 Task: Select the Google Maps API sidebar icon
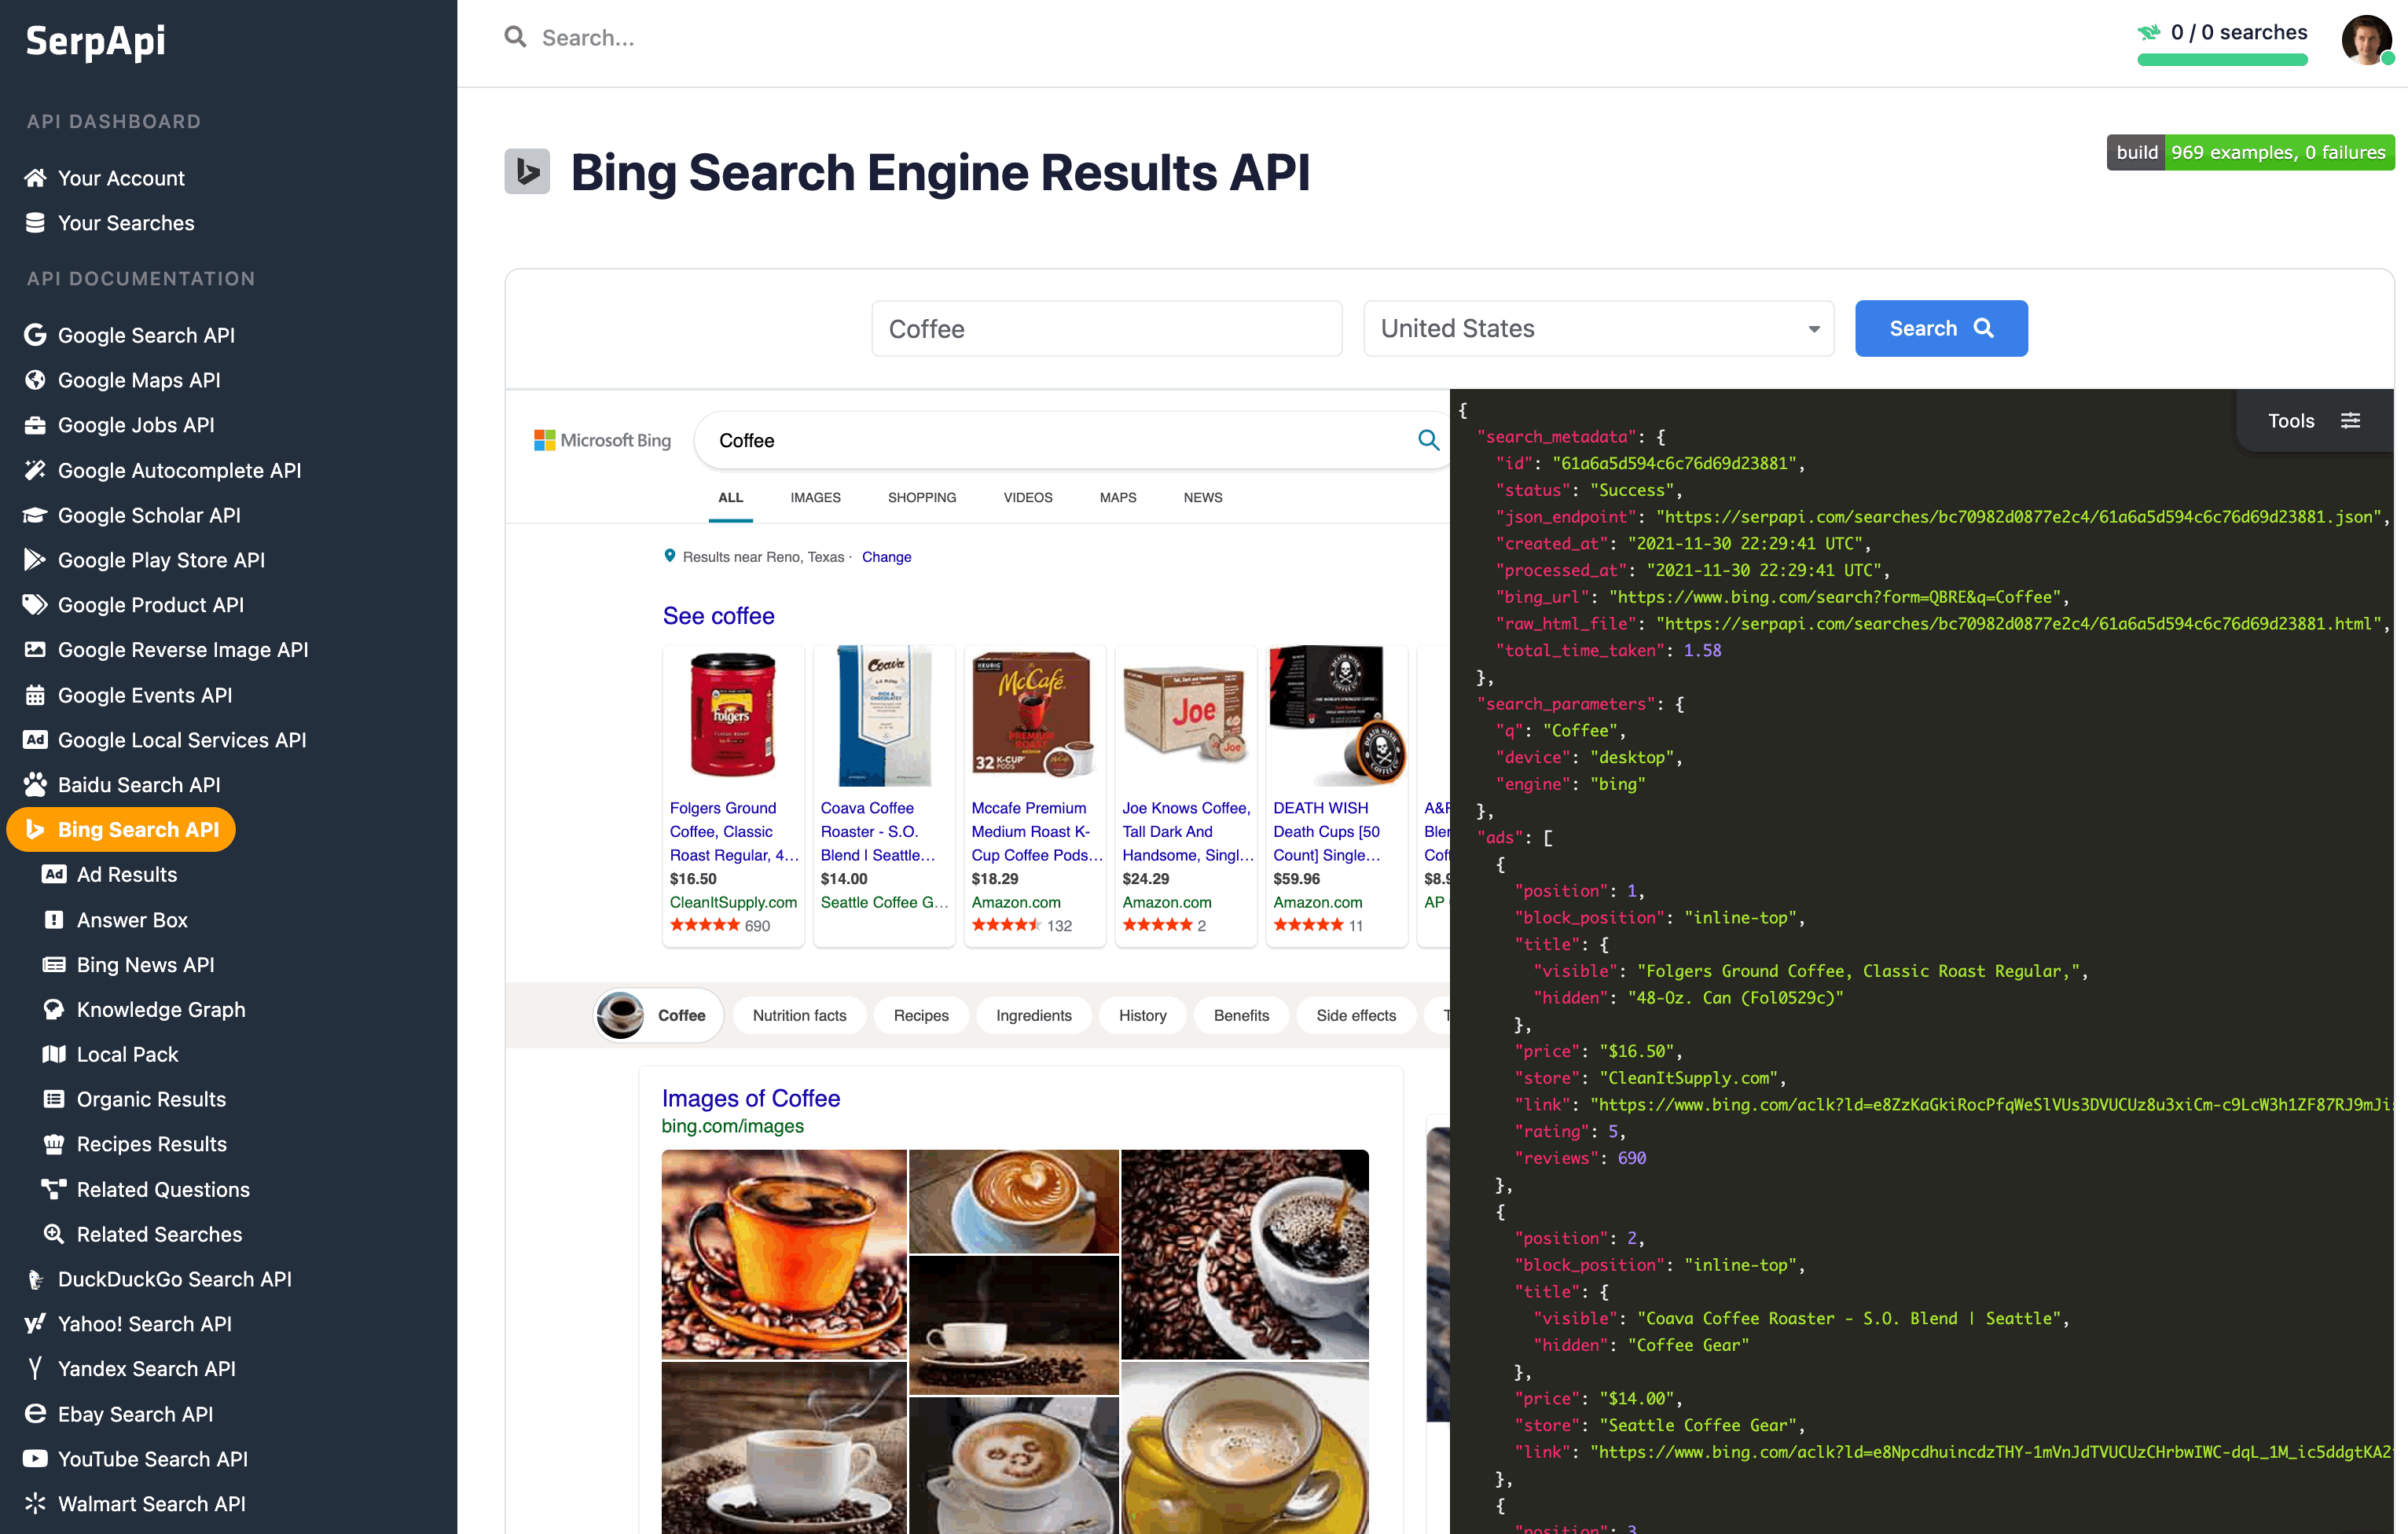click(x=35, y=380)
